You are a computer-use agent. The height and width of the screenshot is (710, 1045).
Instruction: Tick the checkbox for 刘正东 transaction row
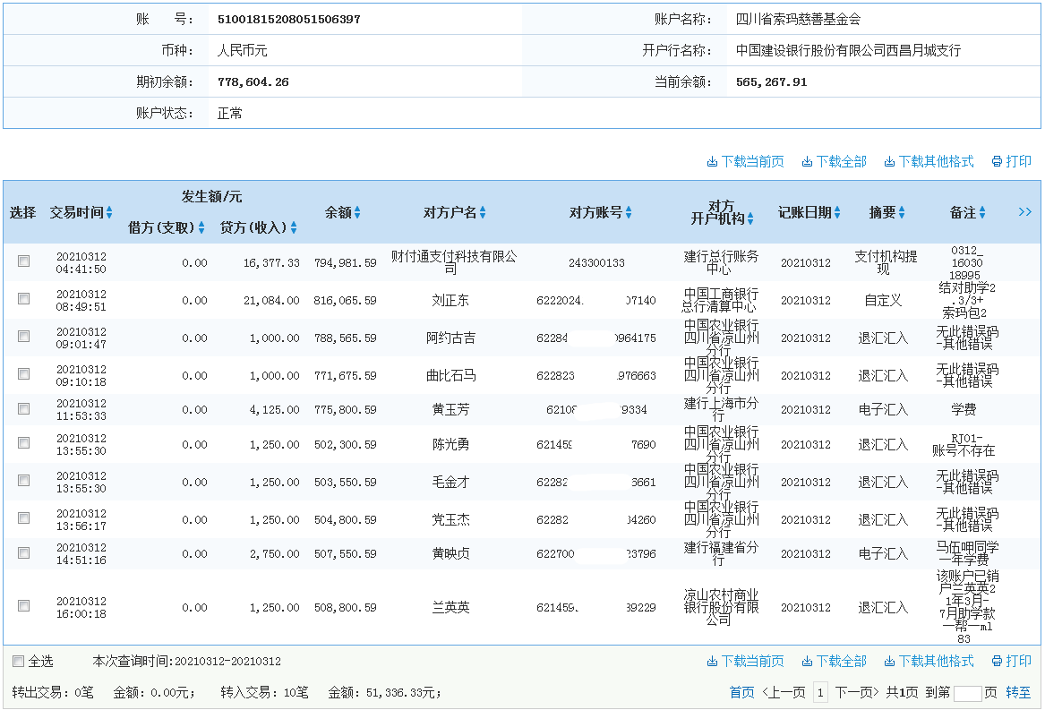pyautogui.click(x=24, y=299)
